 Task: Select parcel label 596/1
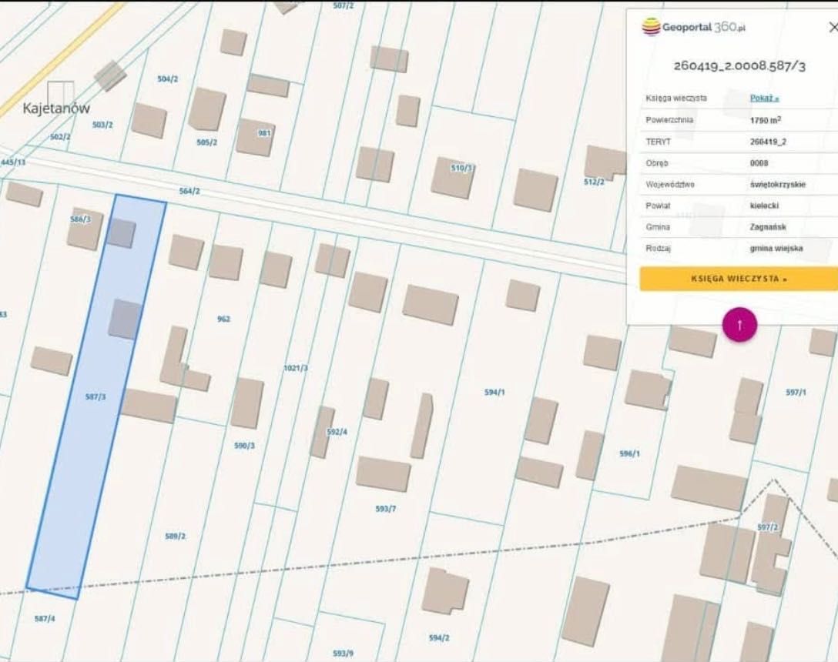tap(629, 453)
